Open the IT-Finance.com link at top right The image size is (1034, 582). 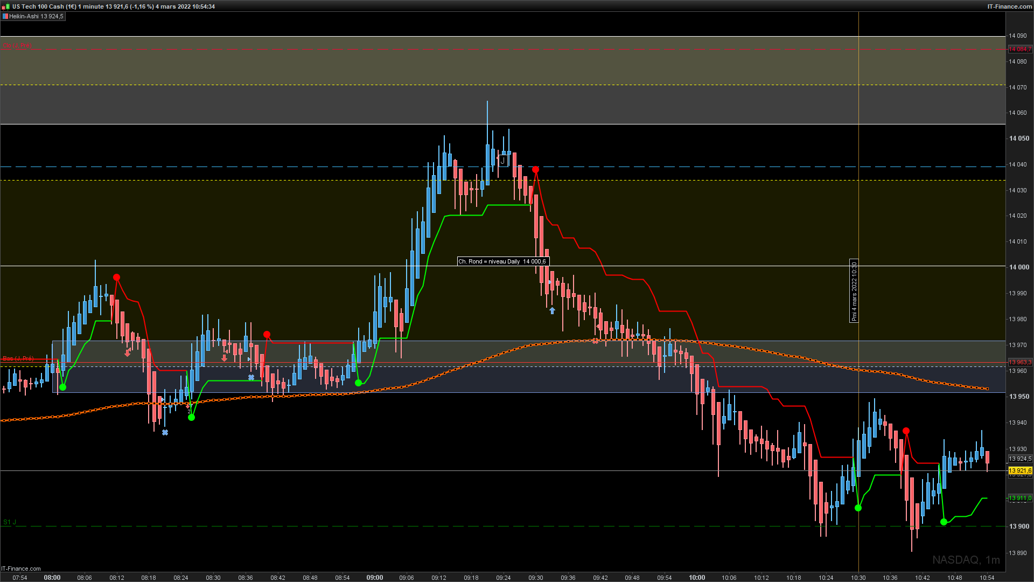click(1009, 6)
